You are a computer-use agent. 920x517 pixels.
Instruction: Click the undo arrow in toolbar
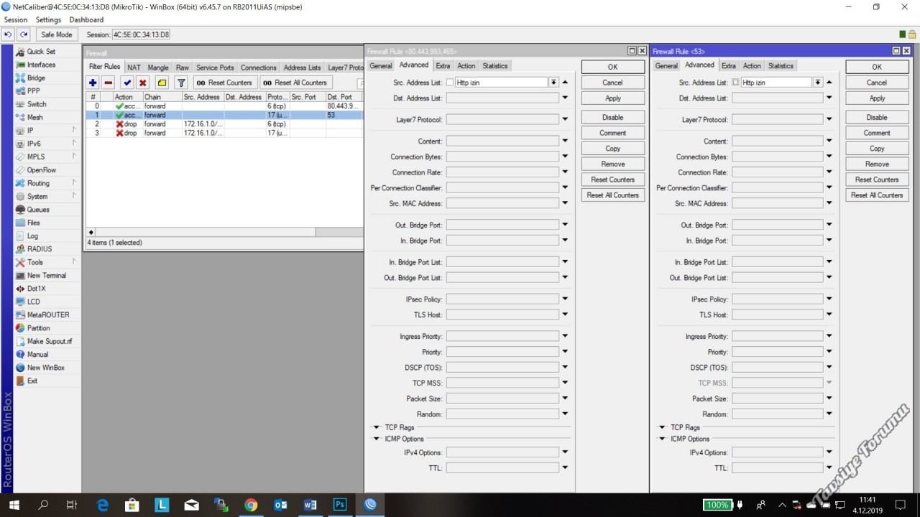pyautogui.click(x=9, y=34)
